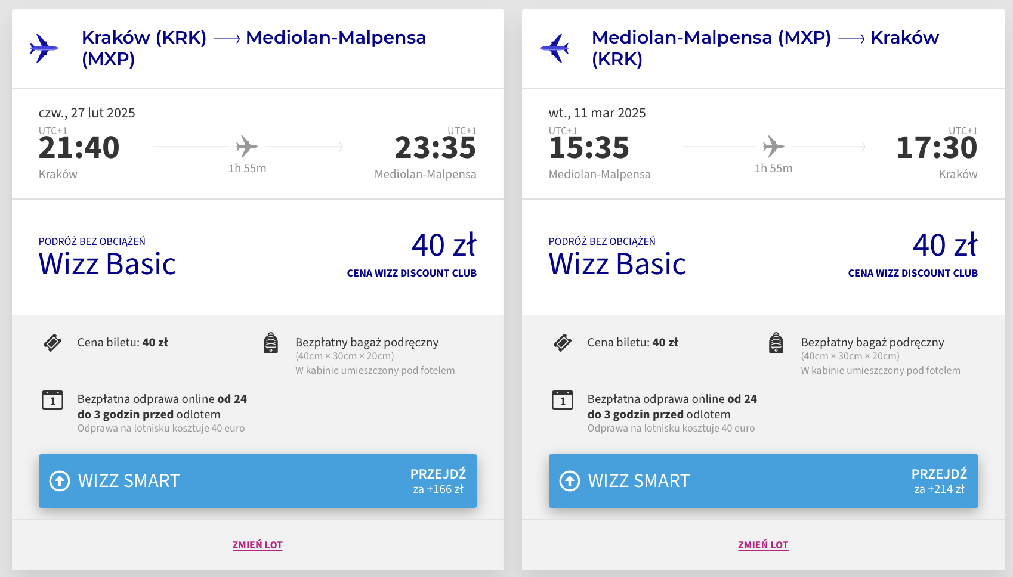Upgrade to WIZZ SMART for +166 zł
The height and width of the screenshot is (577, 1013).
tap(258, 481)
